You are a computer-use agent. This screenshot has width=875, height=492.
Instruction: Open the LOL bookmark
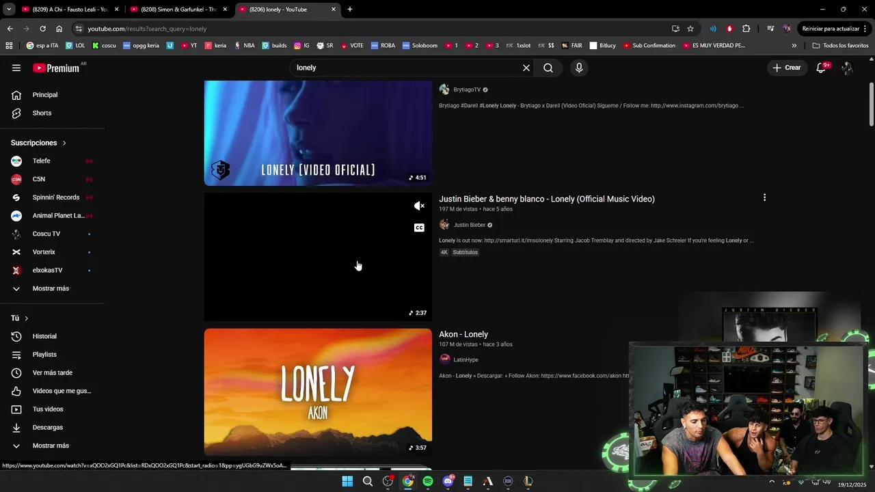coord(75,46)
